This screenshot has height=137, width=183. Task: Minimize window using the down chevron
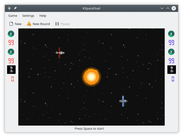pyautogui.click(x=162, y=8)
